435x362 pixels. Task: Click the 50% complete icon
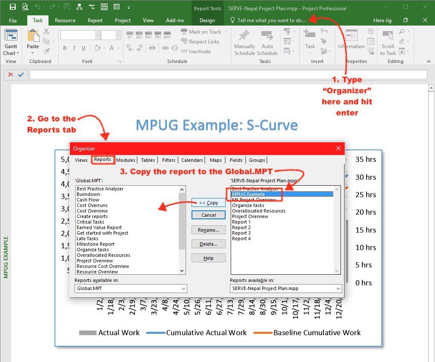149,34
